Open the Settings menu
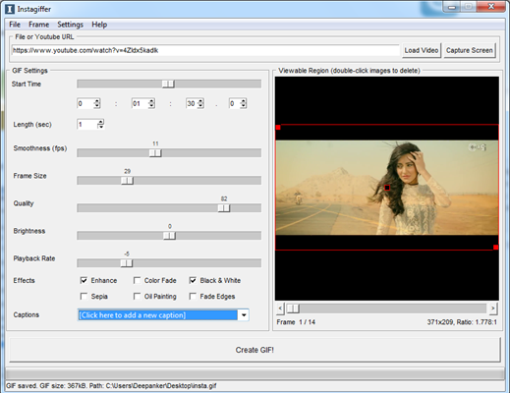This screenshot has width=510, height=393. tap(70, 25)
